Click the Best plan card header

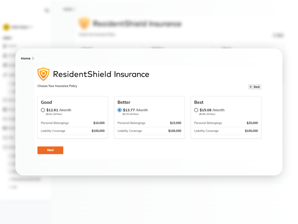(x=199, y=102)
